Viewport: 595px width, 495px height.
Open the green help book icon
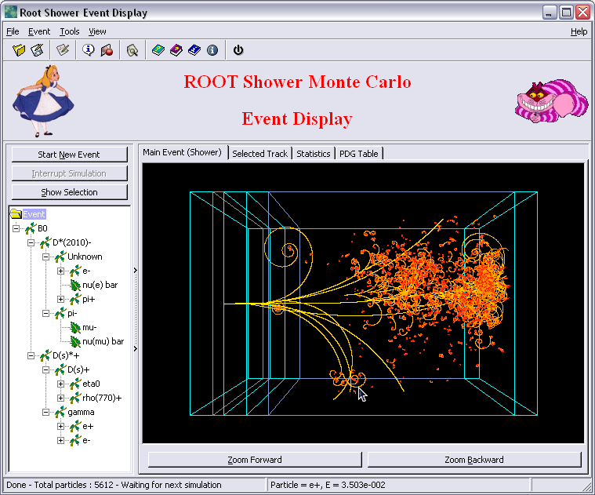point(158,50)
